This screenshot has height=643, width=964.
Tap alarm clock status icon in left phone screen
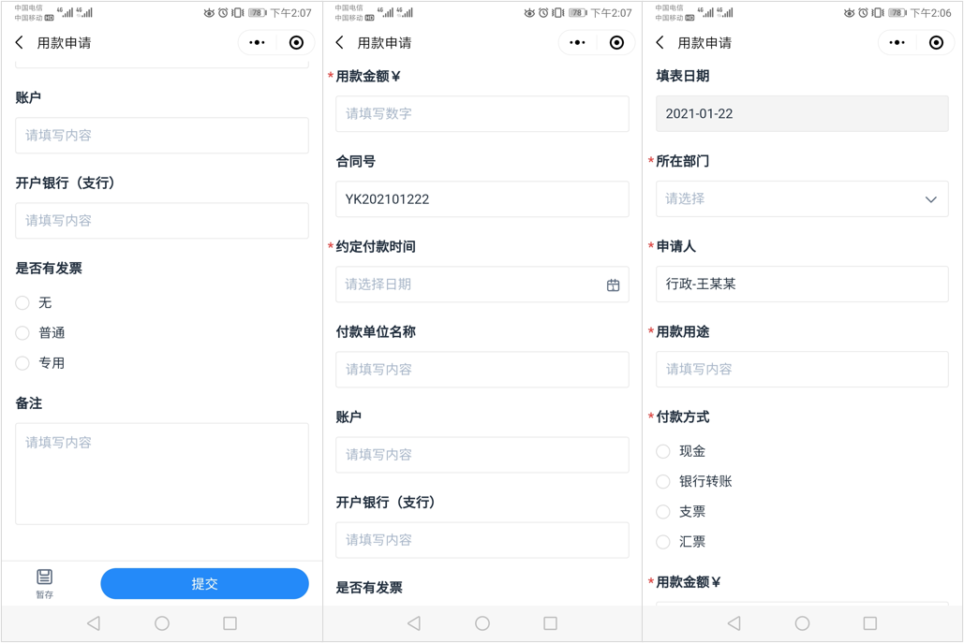(223, 13)
